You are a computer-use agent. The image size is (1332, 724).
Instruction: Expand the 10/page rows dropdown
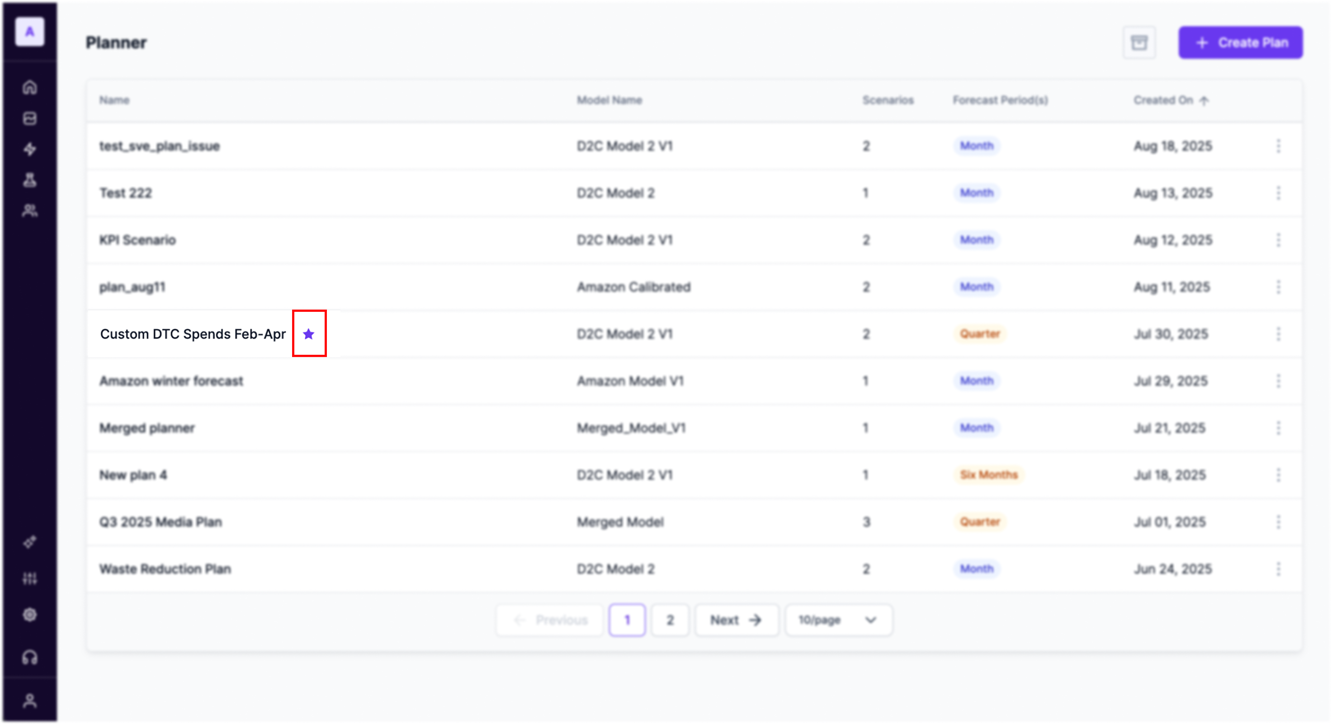click(838, 620)
